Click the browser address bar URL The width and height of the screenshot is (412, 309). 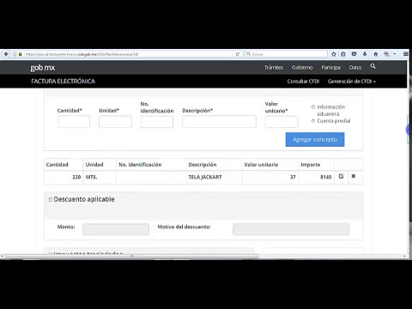click(x=129, y=54)
